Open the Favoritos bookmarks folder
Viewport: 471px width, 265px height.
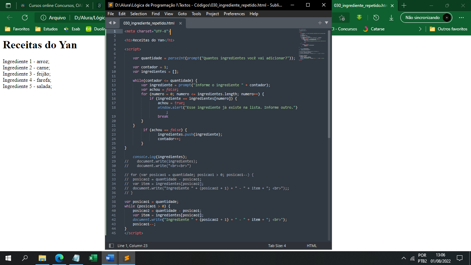click(17, 29)
